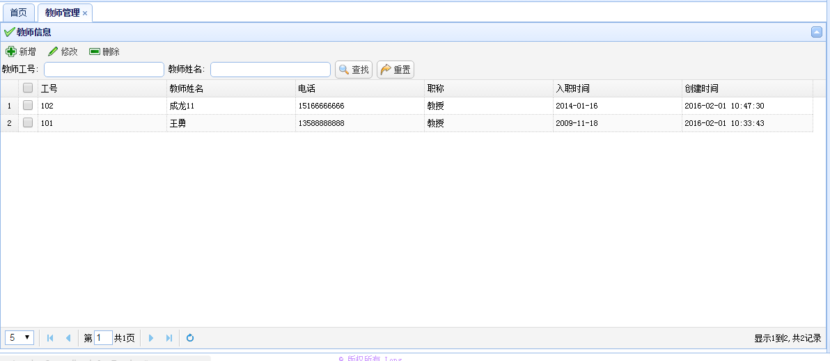Screen dimensions: 830x361
Task: Jump to last page in pagination
Action: (x=169, y=338)
